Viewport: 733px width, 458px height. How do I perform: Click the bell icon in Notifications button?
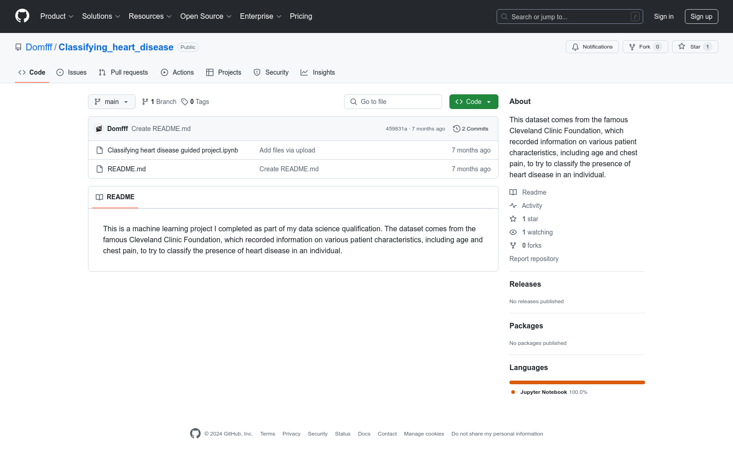tap(575, 47)
